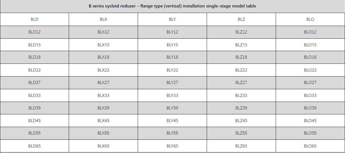Viewport: 345px width, 153px height.
Task: Click the BLX15 model cell
Action: (104, 45)
